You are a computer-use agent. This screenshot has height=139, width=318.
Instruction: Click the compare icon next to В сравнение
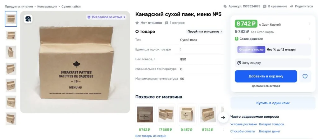click(x=265, y=6)
